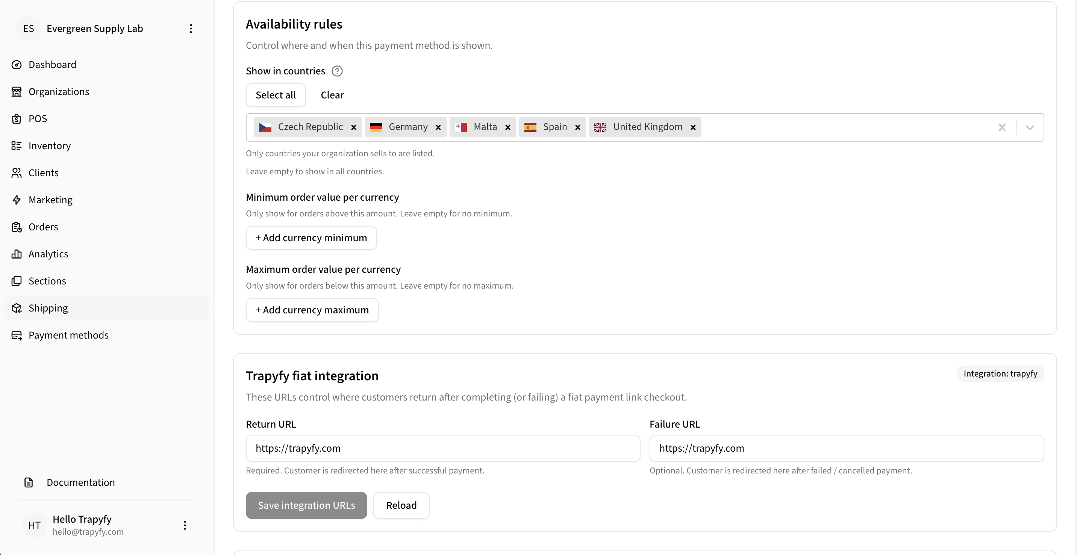Go to Organizations page
The image size is (1077, 555).
coord(107,92)
